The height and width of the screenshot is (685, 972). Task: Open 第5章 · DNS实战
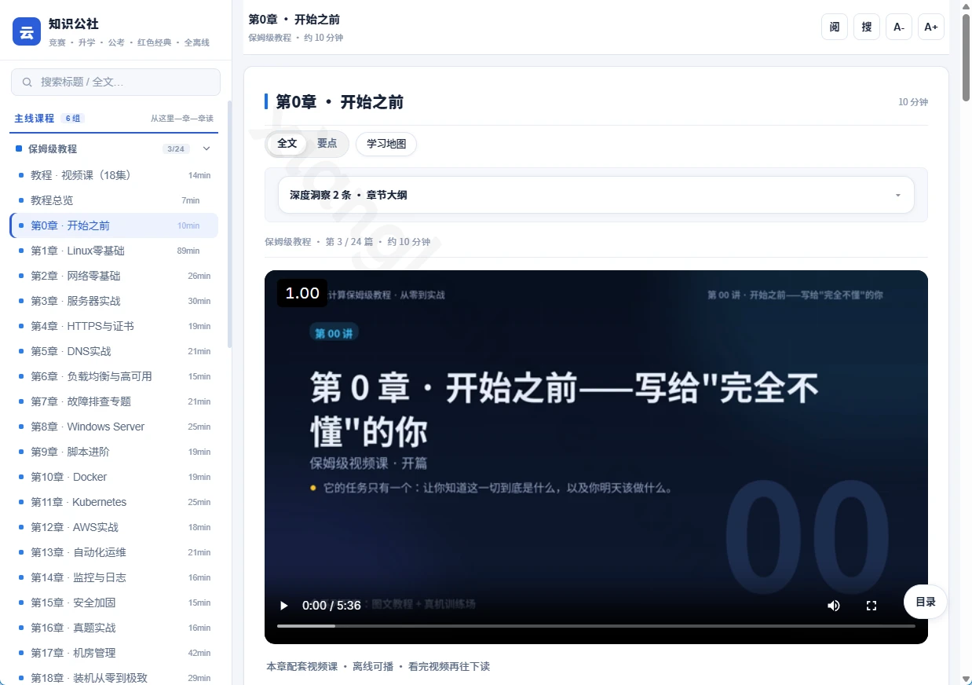point(114,351)
